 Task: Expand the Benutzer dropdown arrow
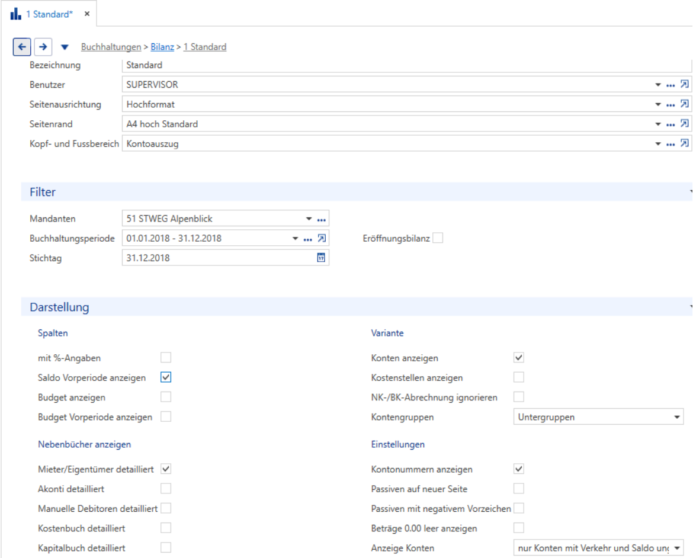coord(657,85)
